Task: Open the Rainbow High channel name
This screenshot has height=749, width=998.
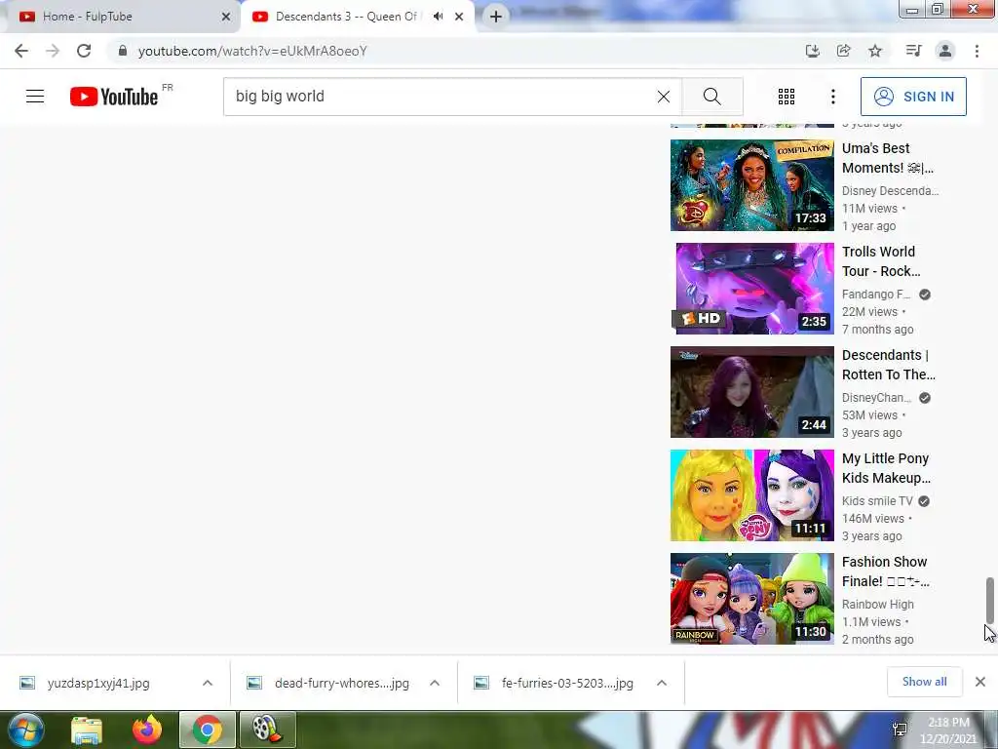Action: (878, 605)
